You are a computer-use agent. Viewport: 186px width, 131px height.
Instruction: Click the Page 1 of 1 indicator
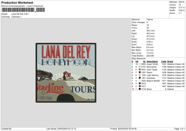[179, 129]
